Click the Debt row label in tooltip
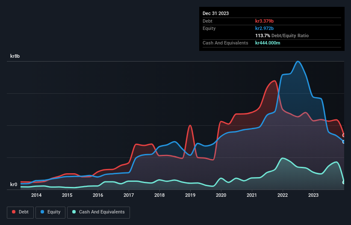 tap(207, 21)
